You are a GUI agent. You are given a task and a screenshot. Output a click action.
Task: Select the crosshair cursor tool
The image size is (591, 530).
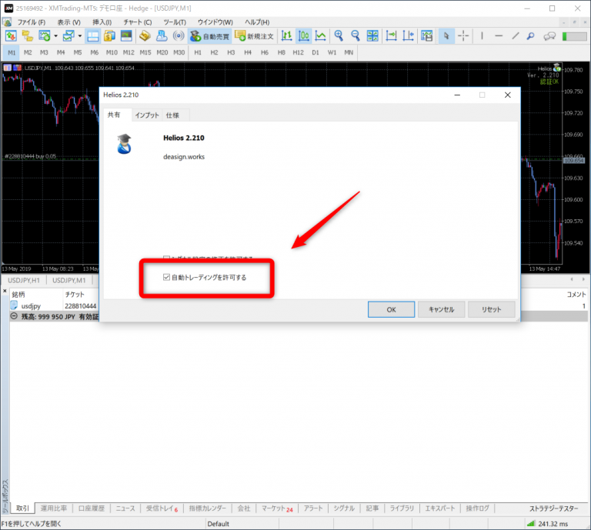click(464, 36)
